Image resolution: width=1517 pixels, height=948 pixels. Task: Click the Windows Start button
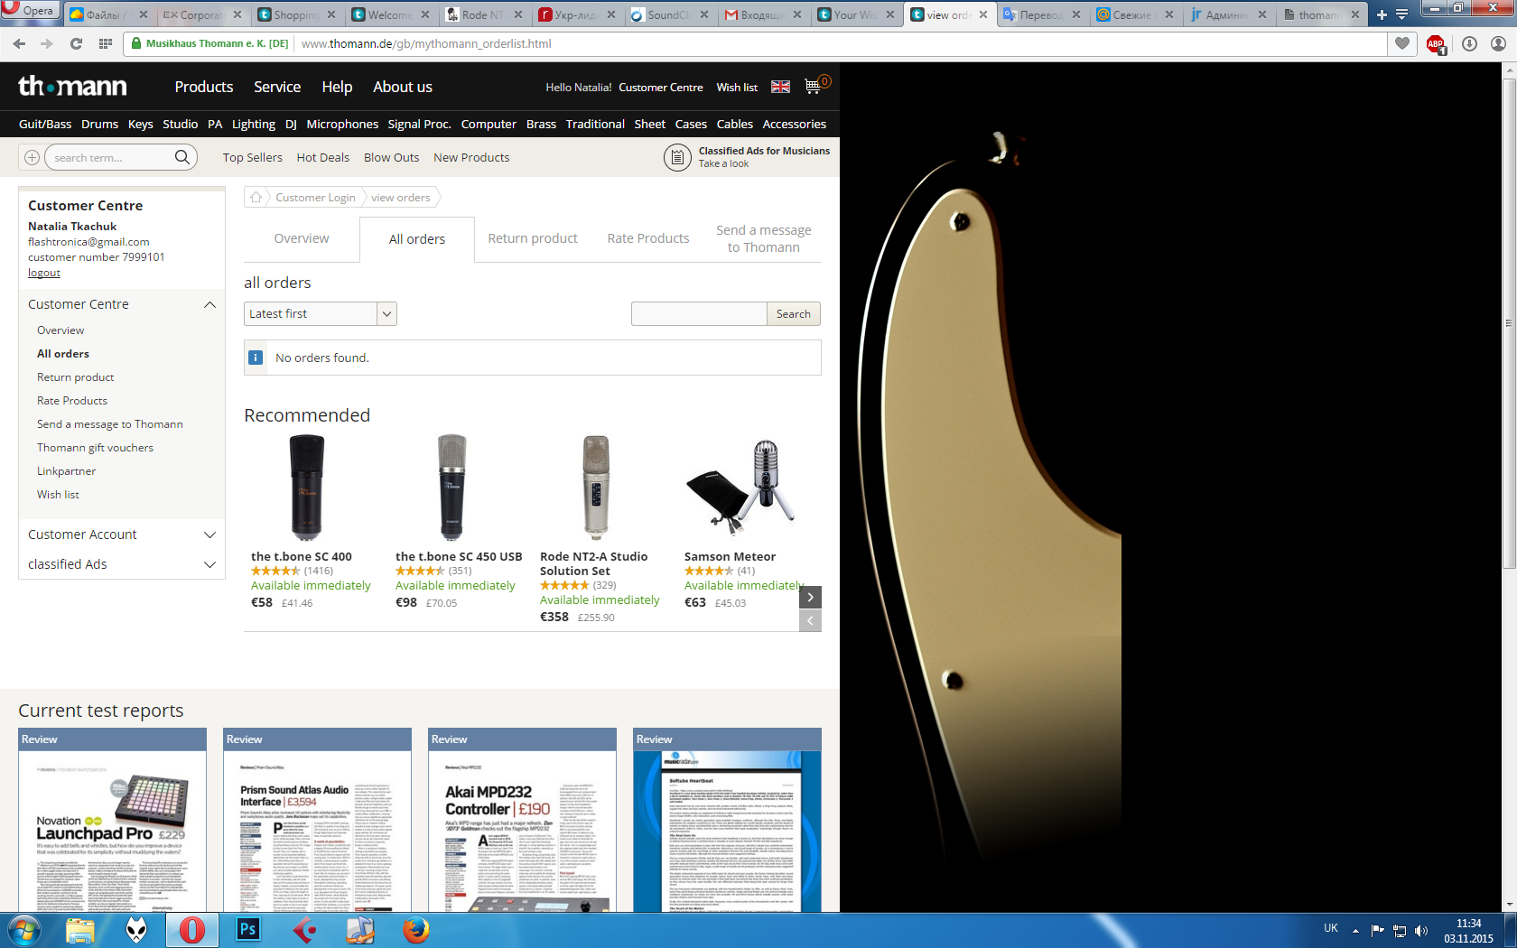[23, 930]
